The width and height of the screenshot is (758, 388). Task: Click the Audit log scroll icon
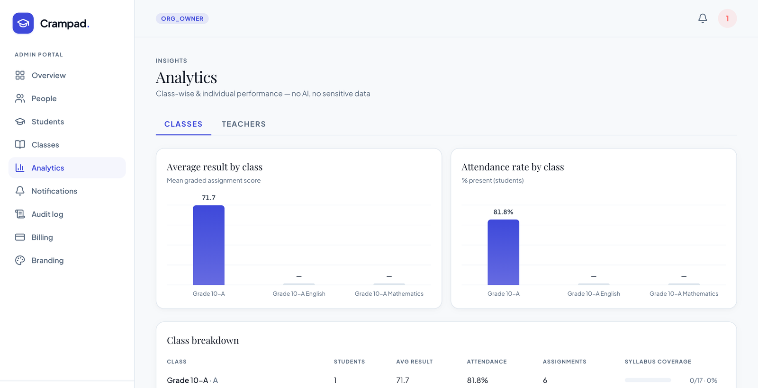point(20,214)
